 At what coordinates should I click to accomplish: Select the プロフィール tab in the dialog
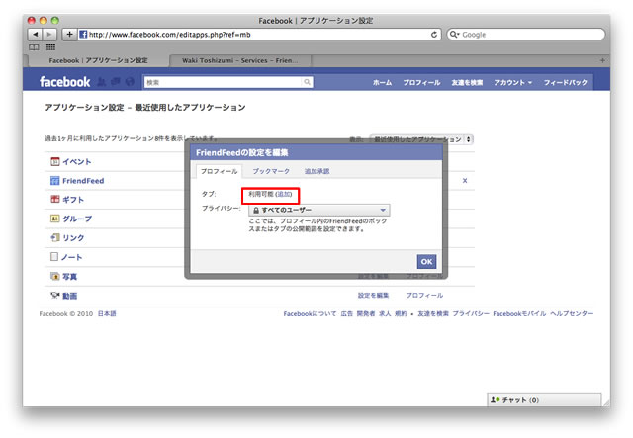(x=220, y=171)
